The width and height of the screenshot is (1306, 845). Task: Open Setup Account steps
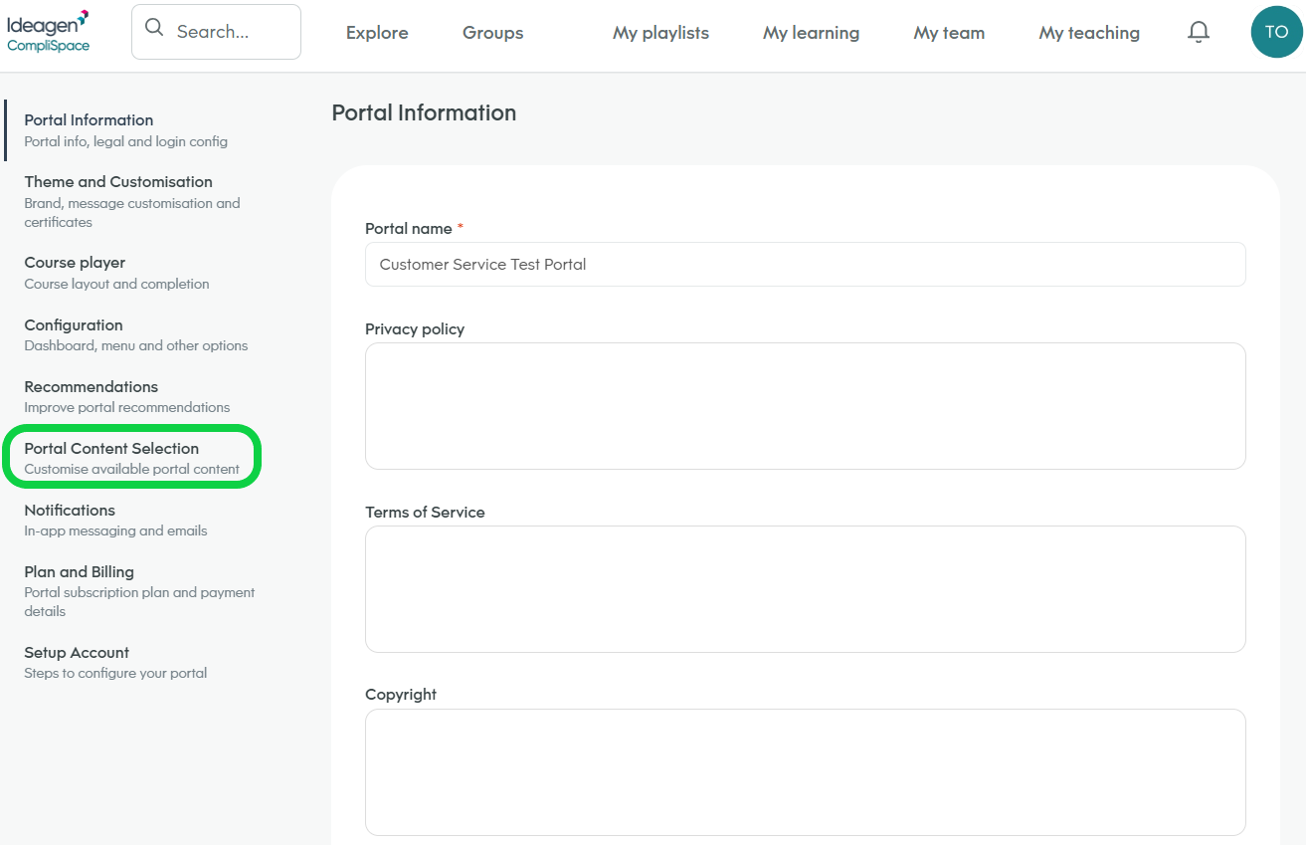77,652
